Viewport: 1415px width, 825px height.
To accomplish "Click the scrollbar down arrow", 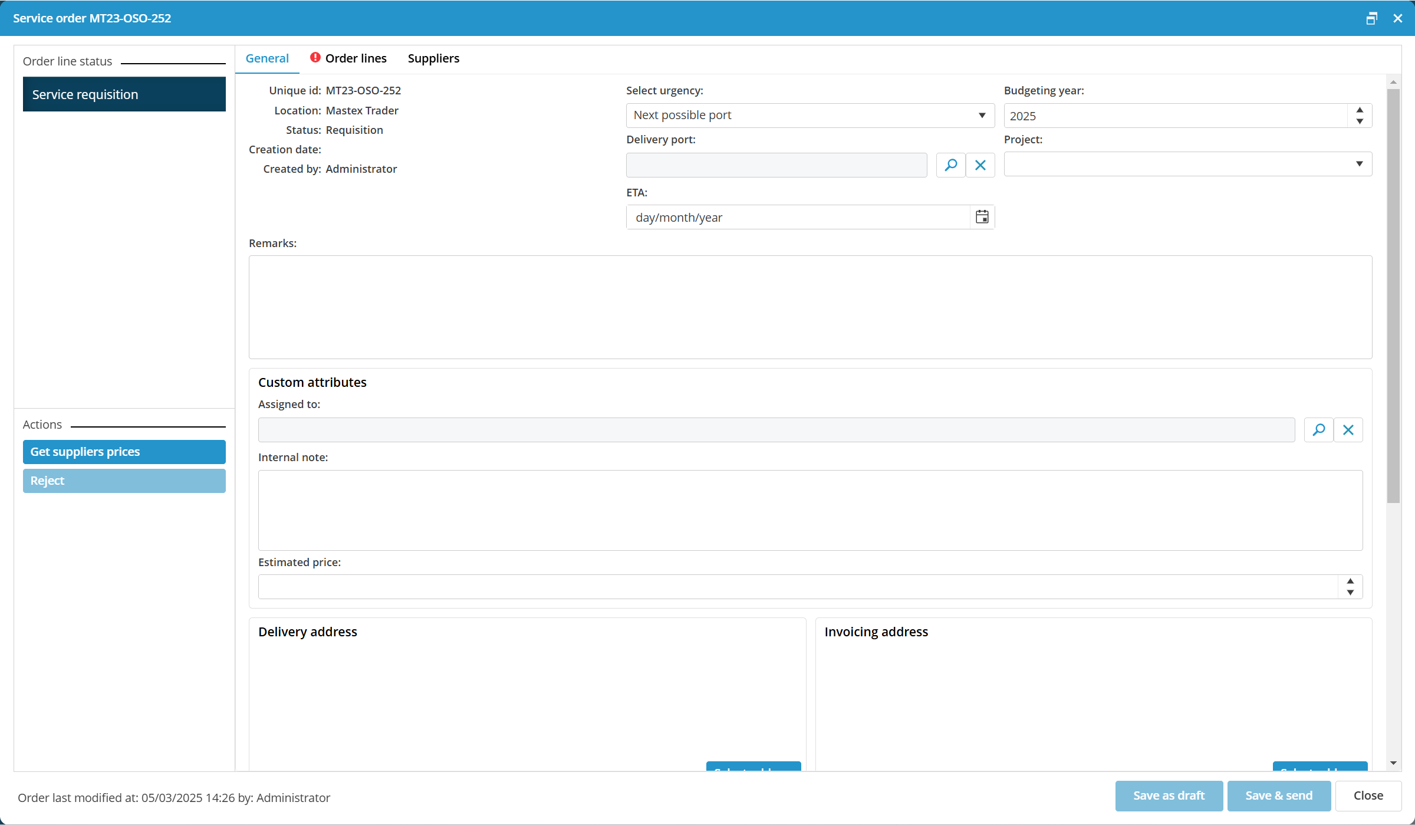I will (1393, 763).
